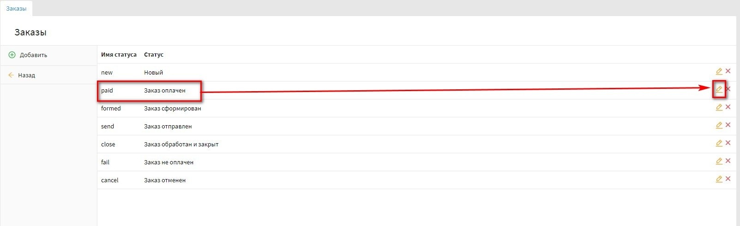The height and width of the screenshot is (226, 740).
Task: Edit the 'close' status row
Action: (x=719, y=143)
